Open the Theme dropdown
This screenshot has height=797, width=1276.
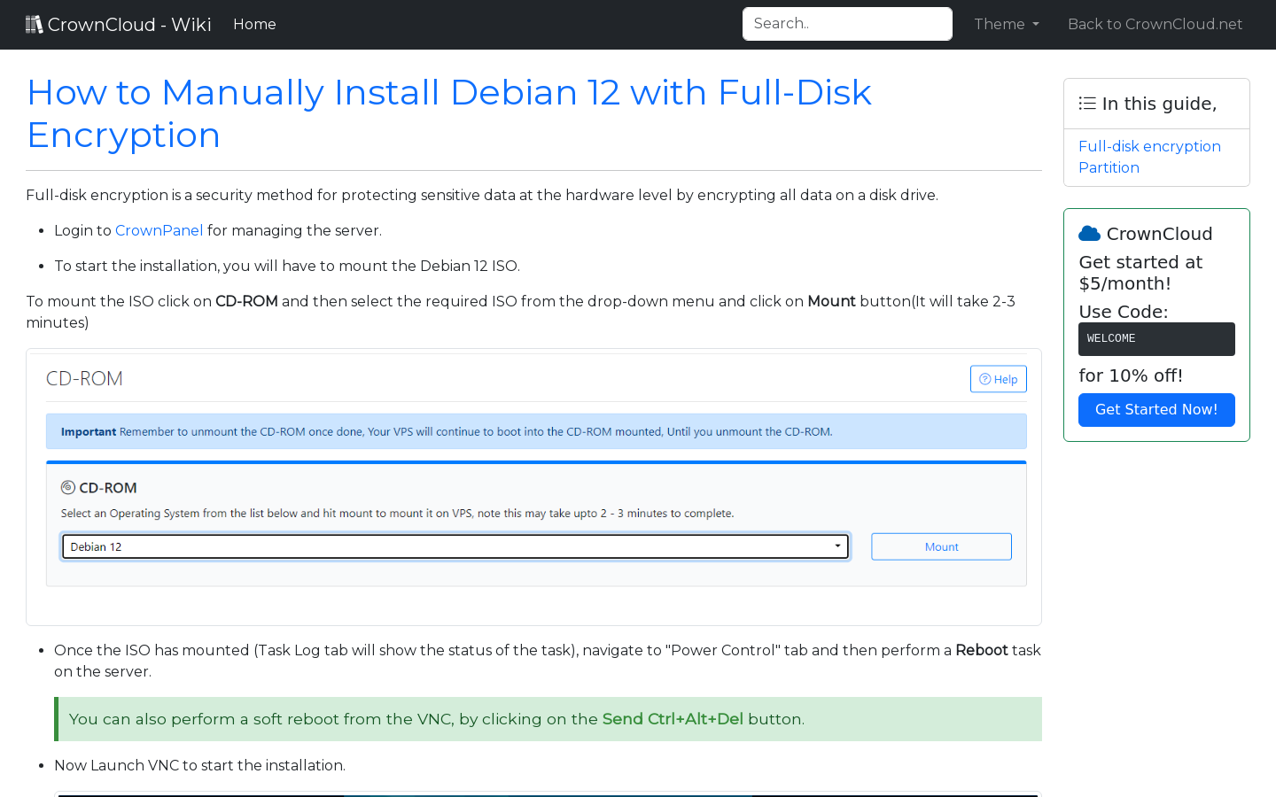[1006, 24]
